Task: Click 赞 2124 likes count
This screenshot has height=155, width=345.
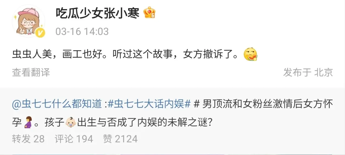Action: click(x=120, y=139)
